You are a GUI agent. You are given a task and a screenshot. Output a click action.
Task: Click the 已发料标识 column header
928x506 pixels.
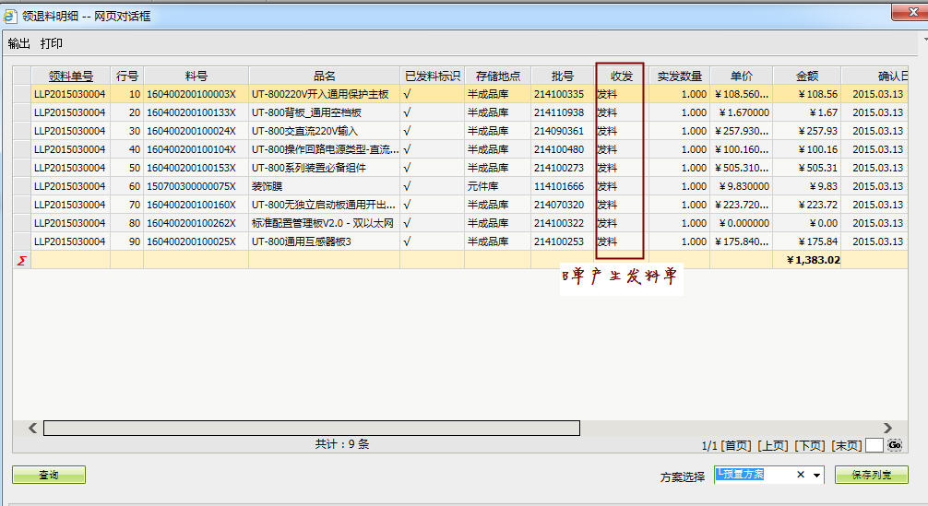click(x=432, y=76)
